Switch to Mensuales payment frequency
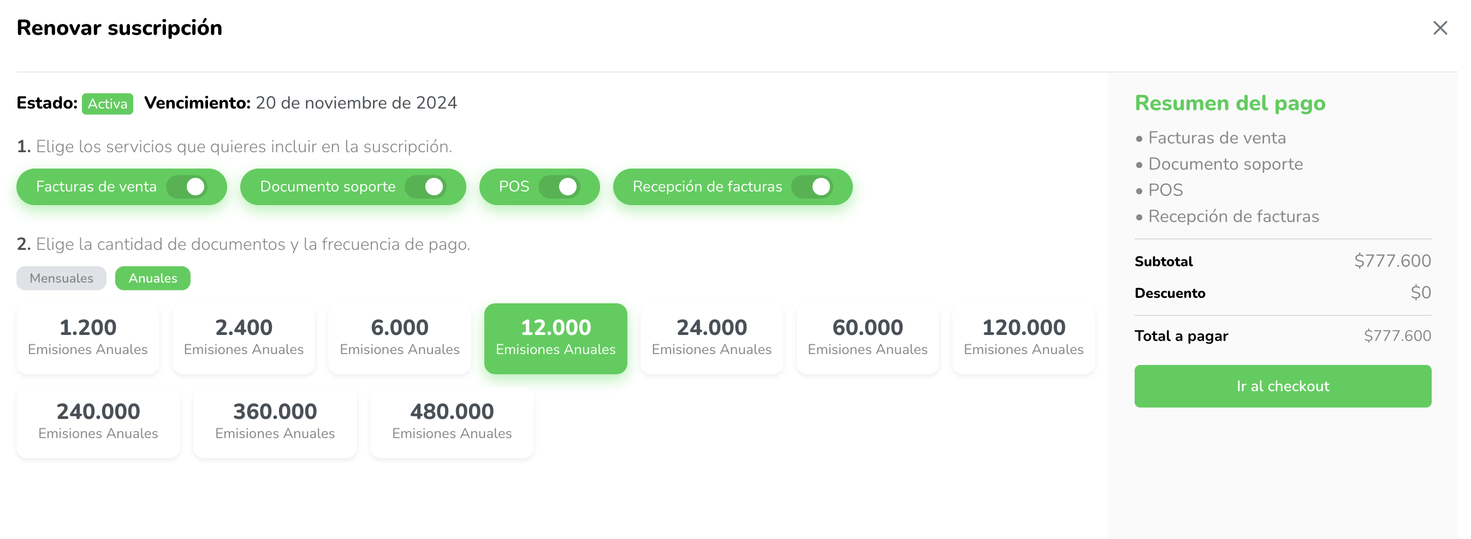1471x539 pixels. click(x=61, y=278)
